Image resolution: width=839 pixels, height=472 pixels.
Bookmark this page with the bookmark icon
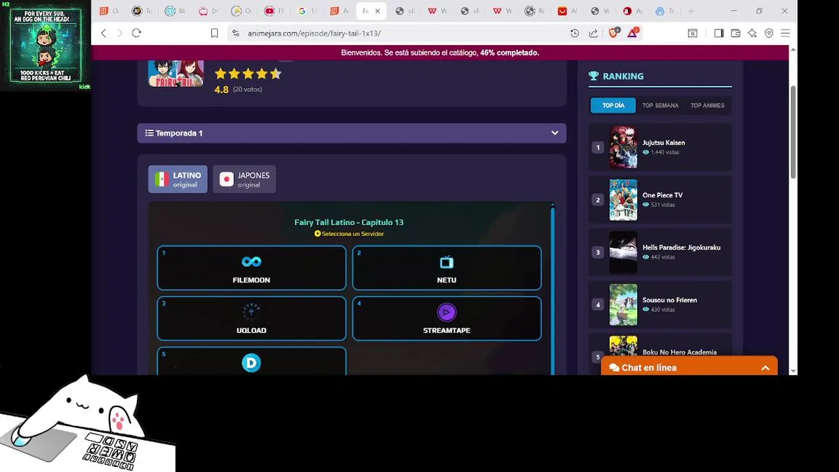214,33
